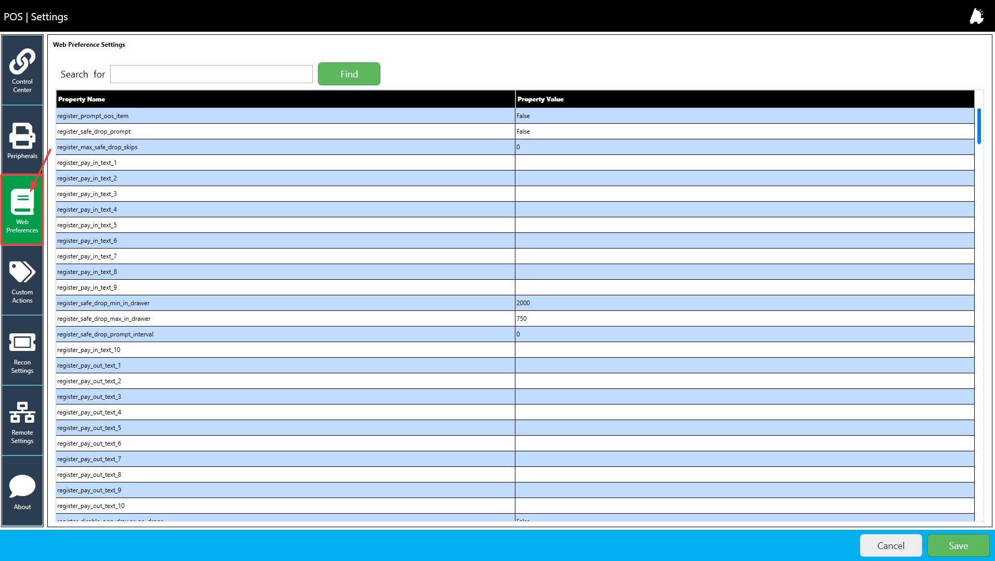The image size is (995, 561).
Task: Click value 2000 of safe_drop_min_in_drawer
Action: point(523,303)
